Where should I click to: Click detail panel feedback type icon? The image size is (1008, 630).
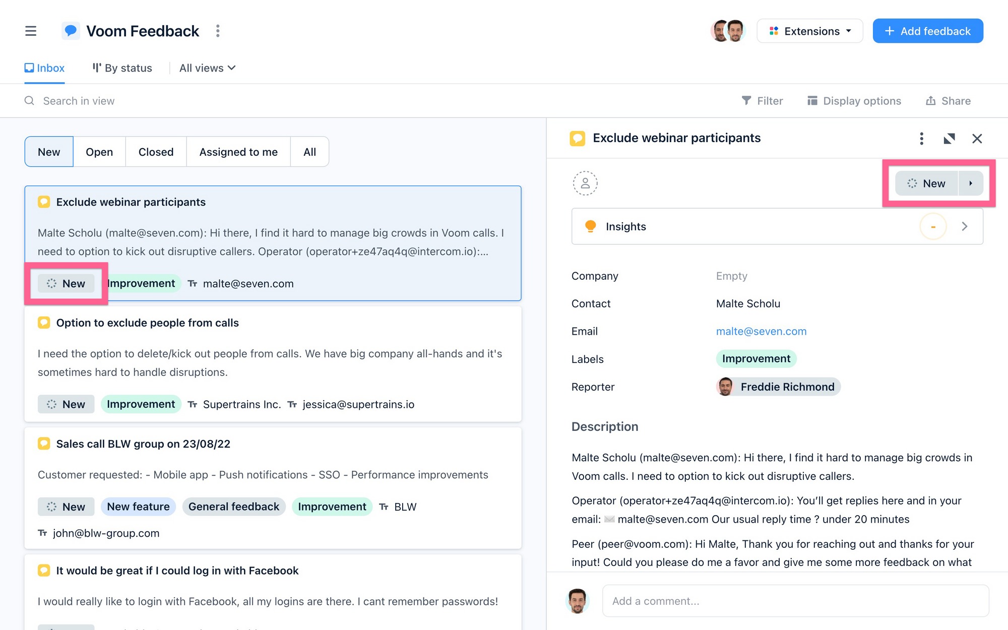[578, 138]
